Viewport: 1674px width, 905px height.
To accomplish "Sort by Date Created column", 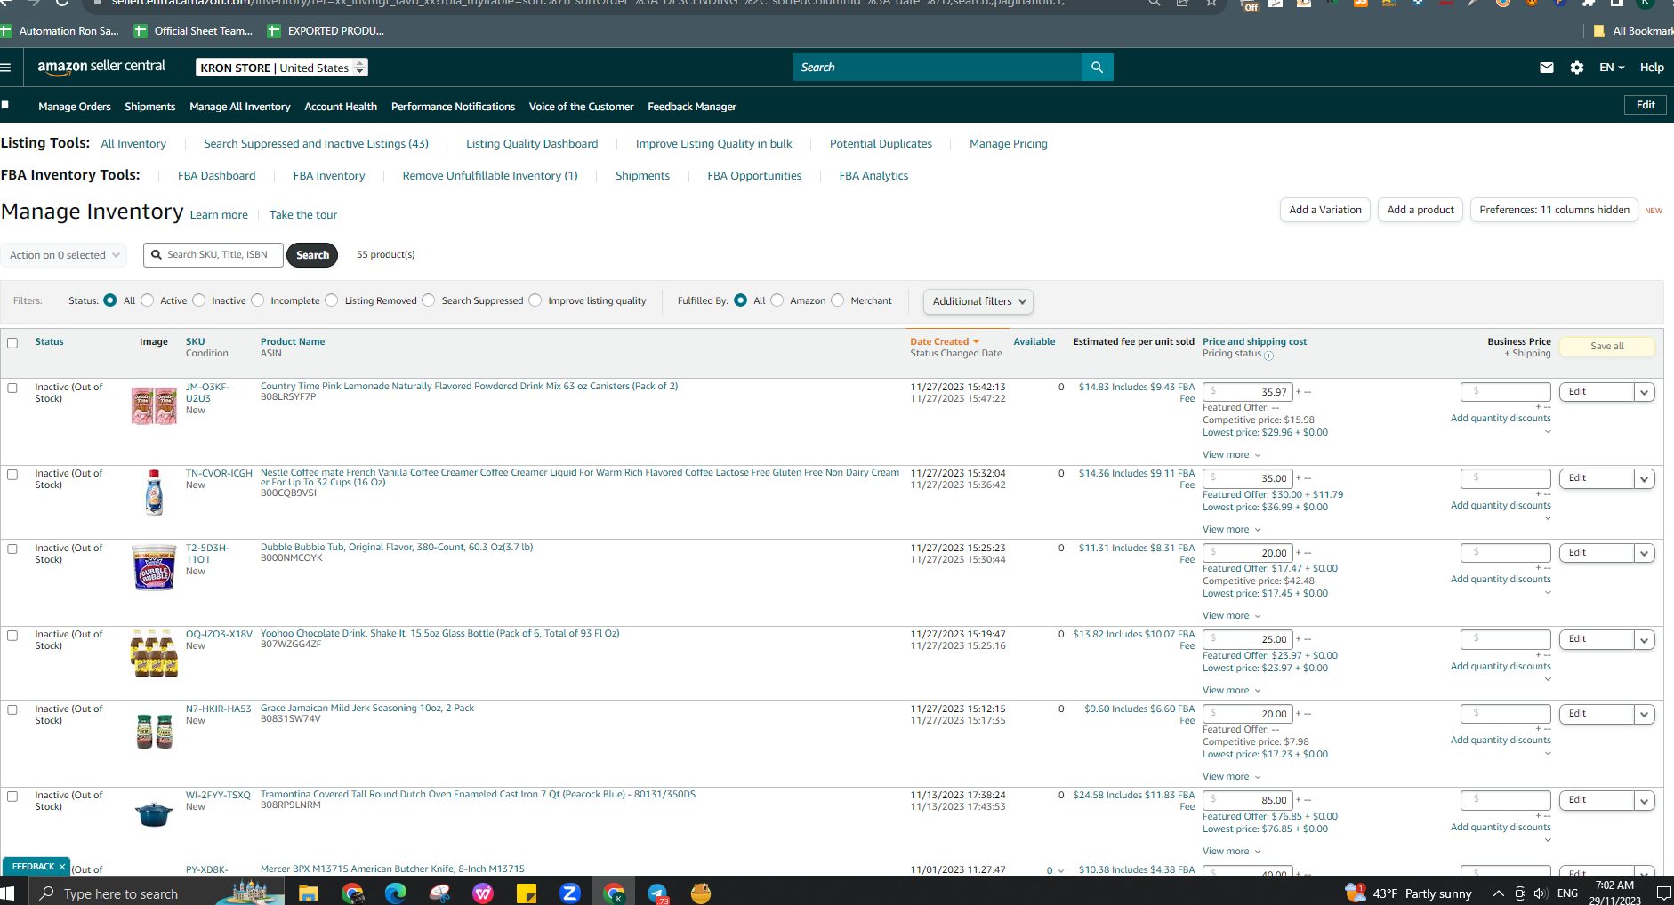I will [944, 341].
